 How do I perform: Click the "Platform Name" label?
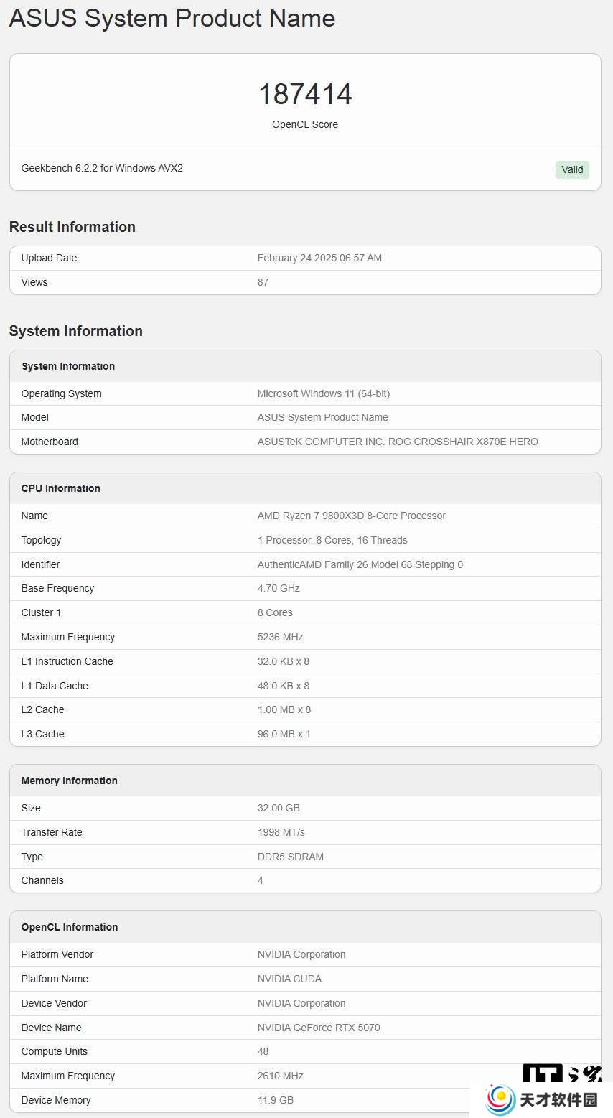(x=55, y=979)
